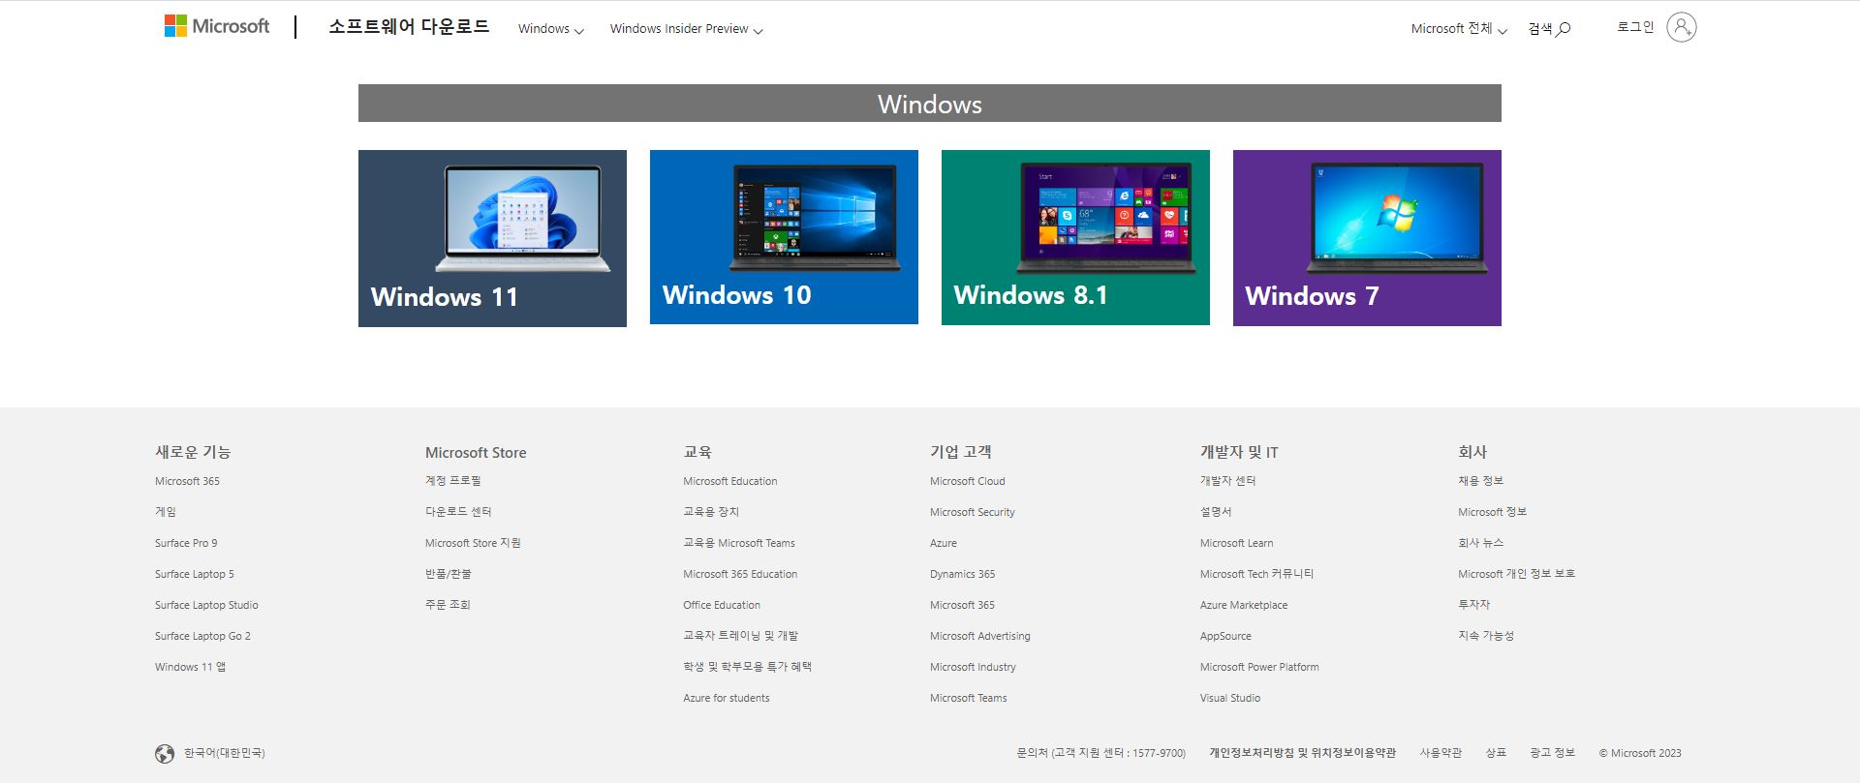Open the 주문 조회 link

(448, 605)
